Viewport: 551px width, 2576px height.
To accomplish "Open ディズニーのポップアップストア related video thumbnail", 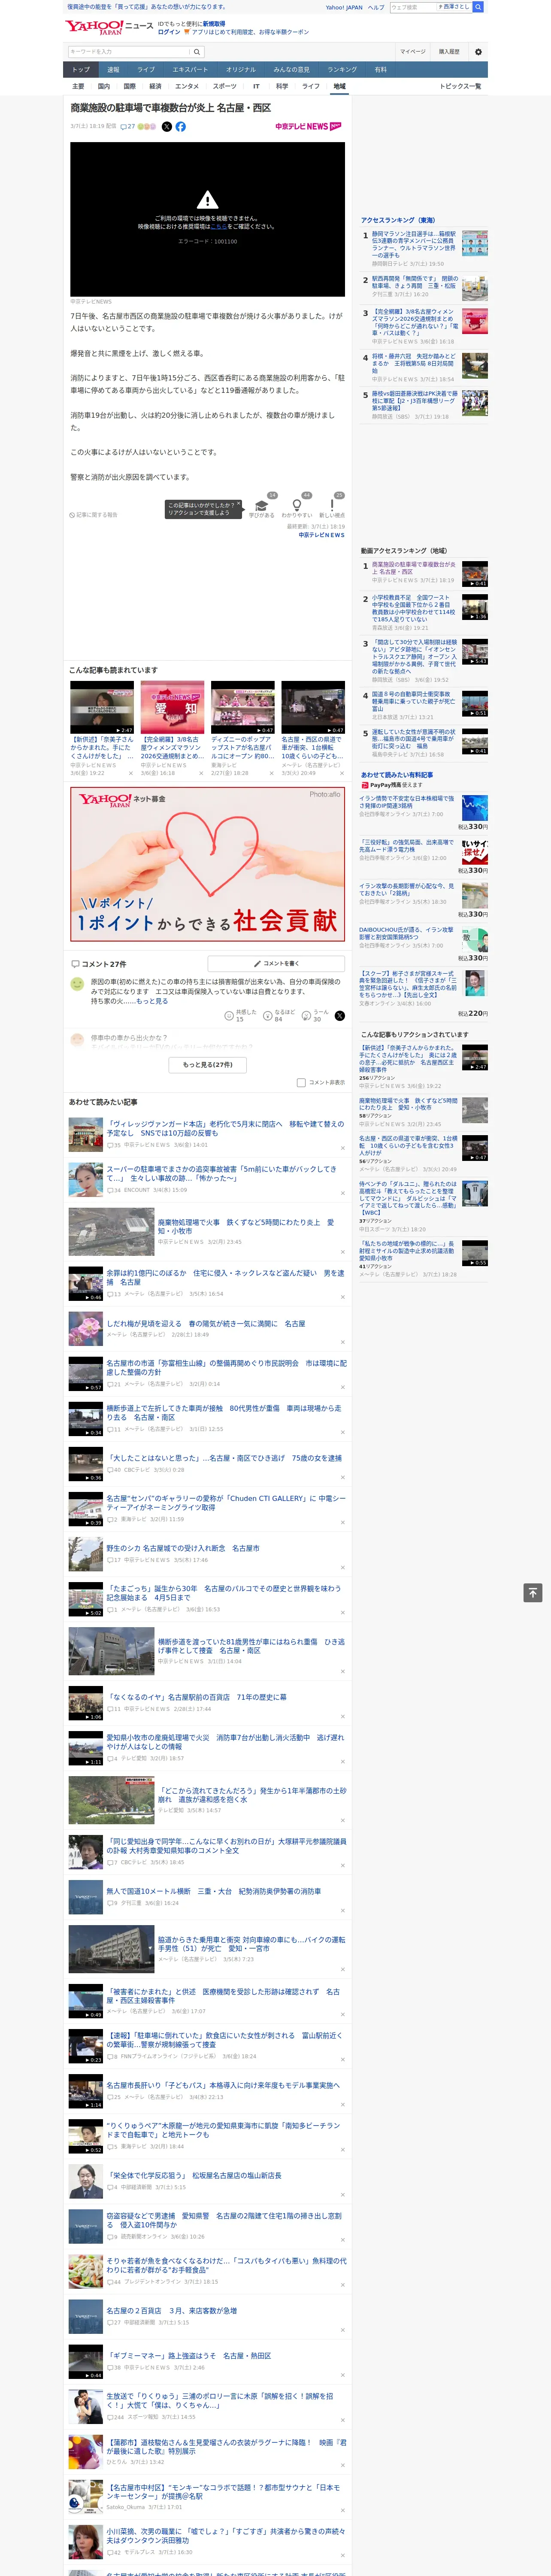I will coord(243,709).
